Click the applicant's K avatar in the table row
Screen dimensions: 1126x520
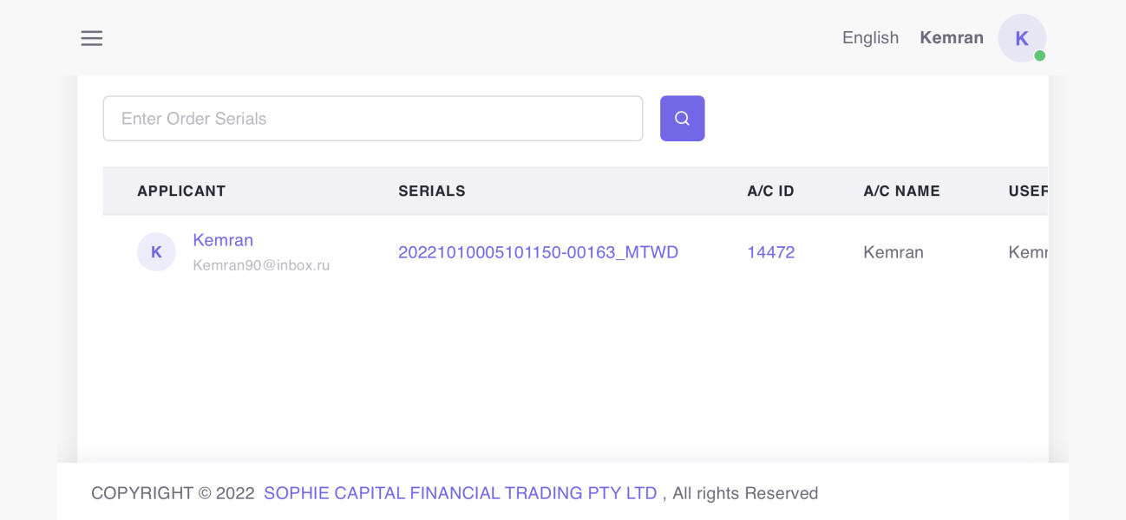pos(156,252)
